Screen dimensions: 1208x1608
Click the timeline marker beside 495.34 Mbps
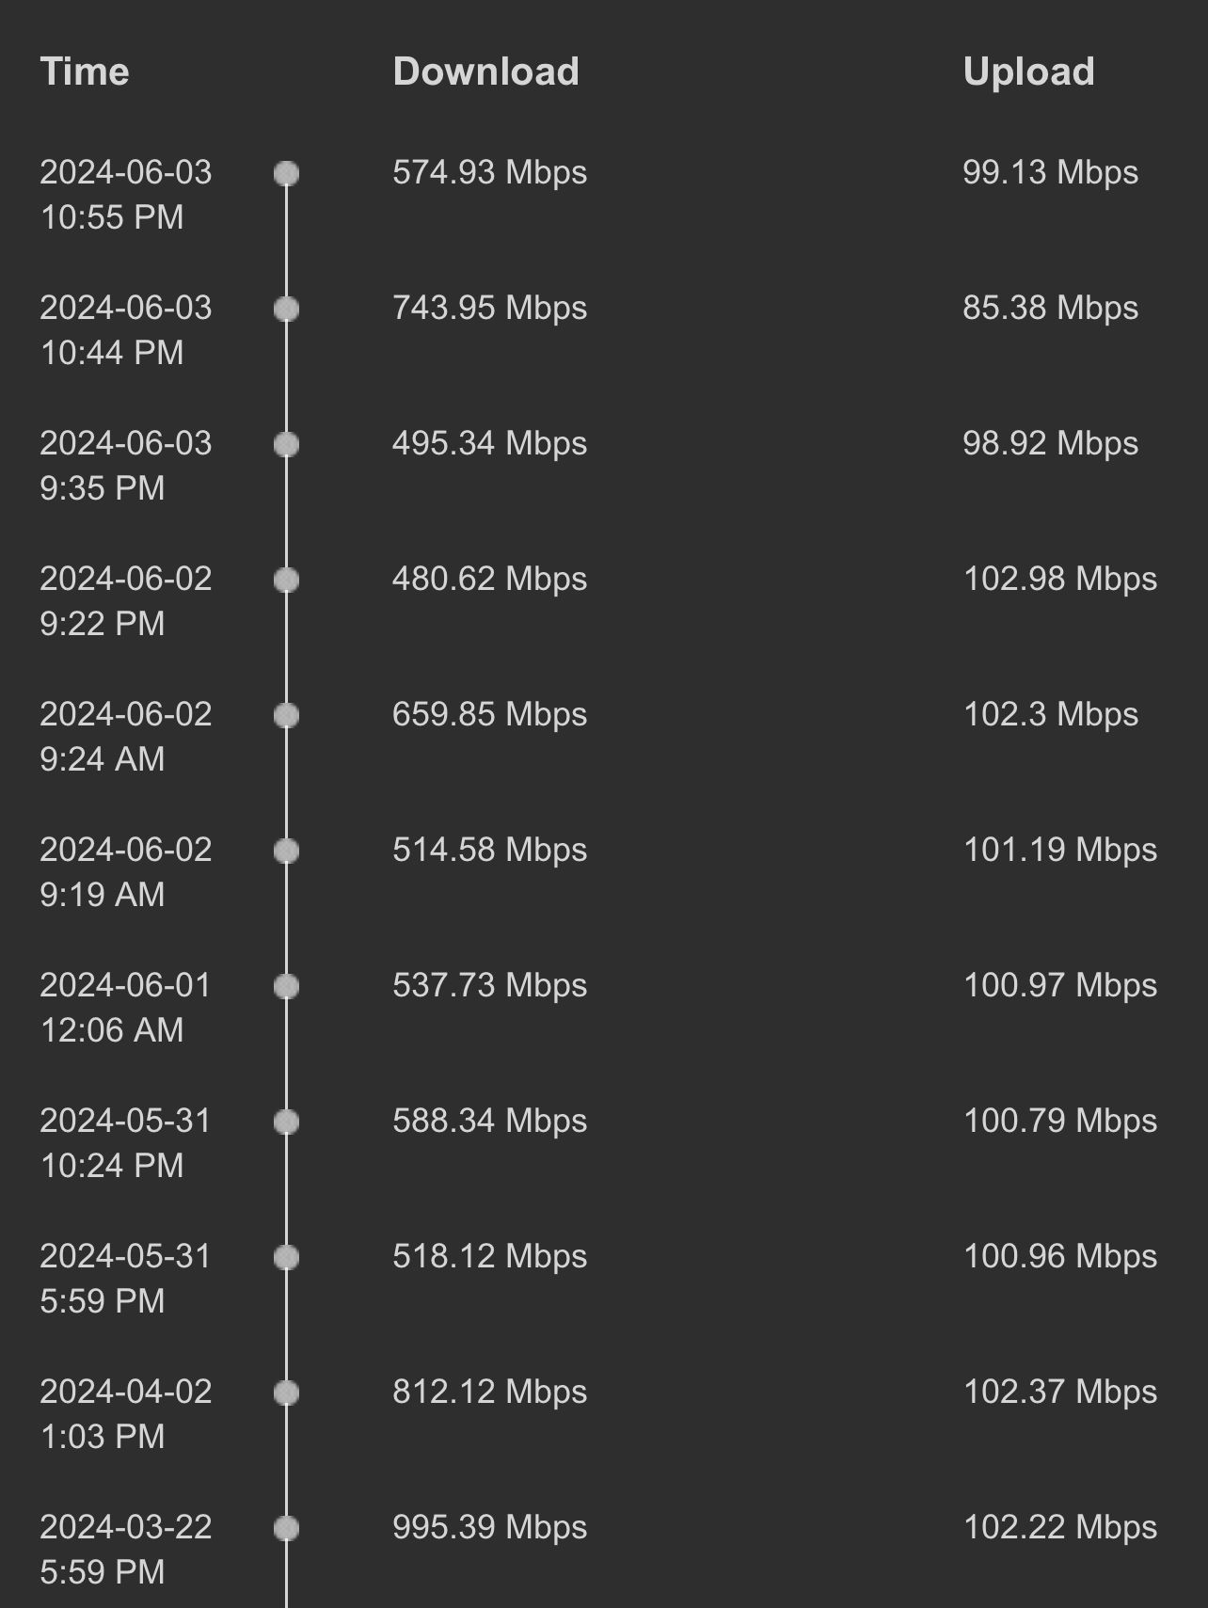(286, 445)
